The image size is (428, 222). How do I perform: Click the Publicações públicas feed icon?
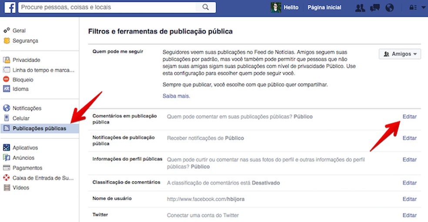pos(7,128)
